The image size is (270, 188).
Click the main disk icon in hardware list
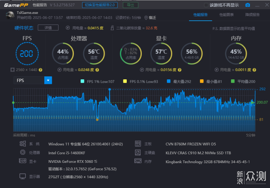coord(138,152)
